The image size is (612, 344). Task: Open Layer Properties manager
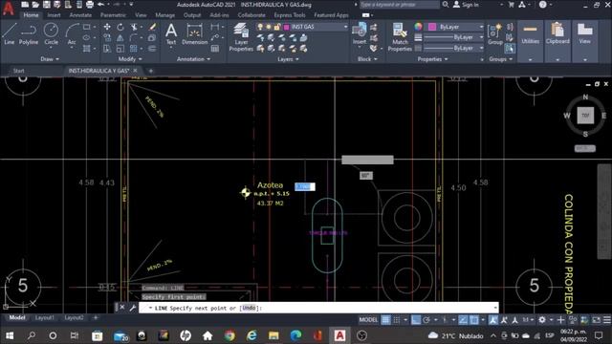click(241, 37)
